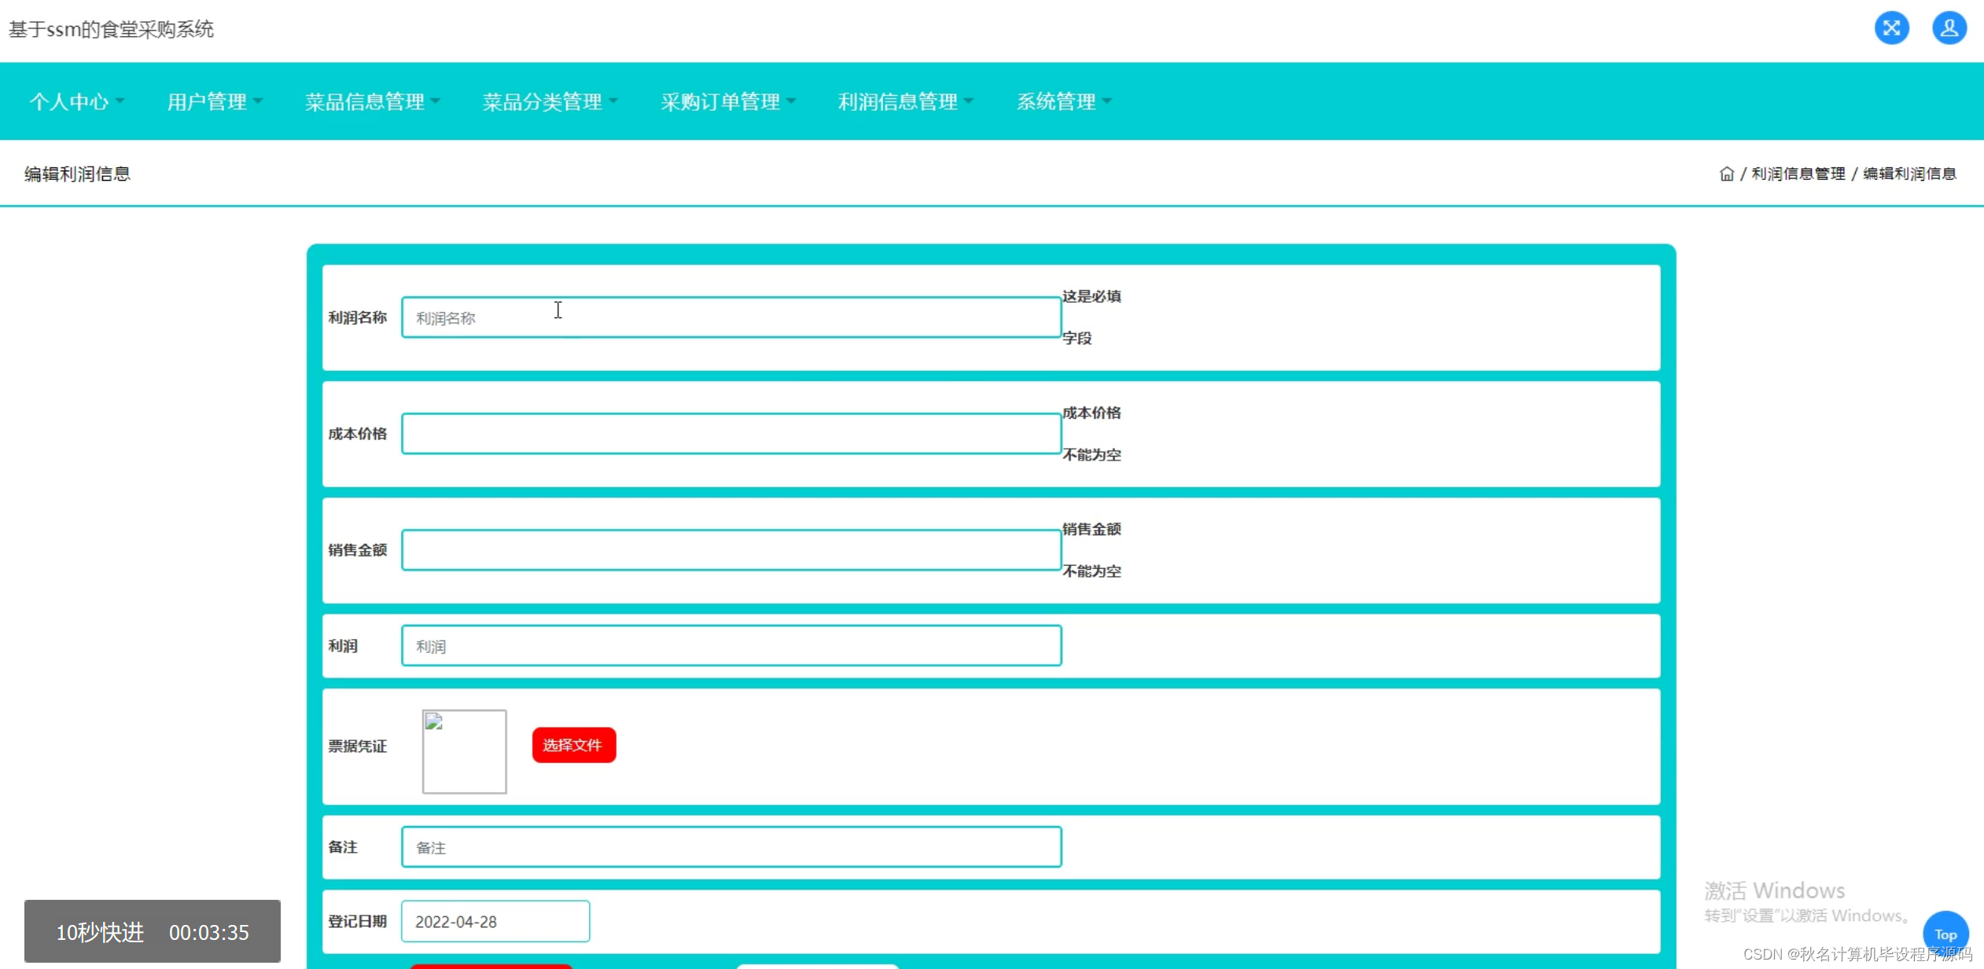The height and width of the screenshot is (969, 1984).
Task: Click the red 选择文件 button
Action: [x=573, y=745]
